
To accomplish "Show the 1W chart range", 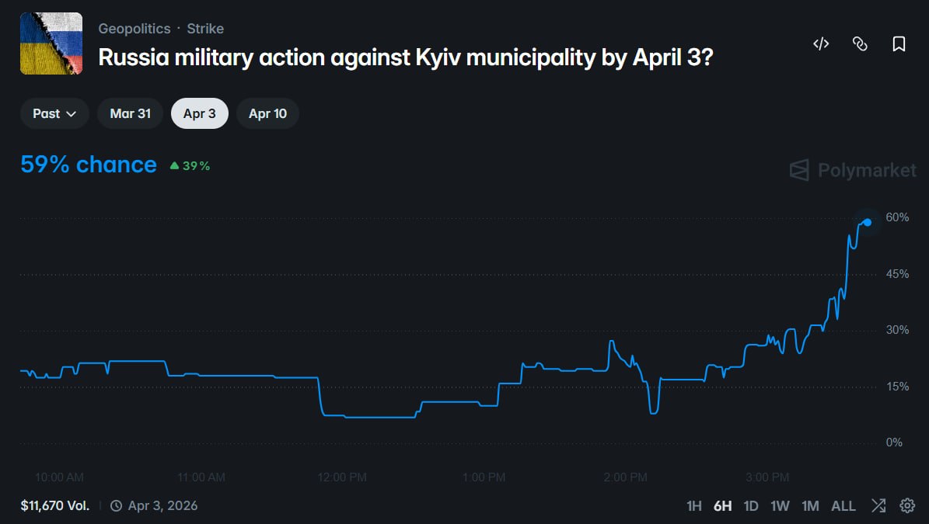I will point(780,506).
